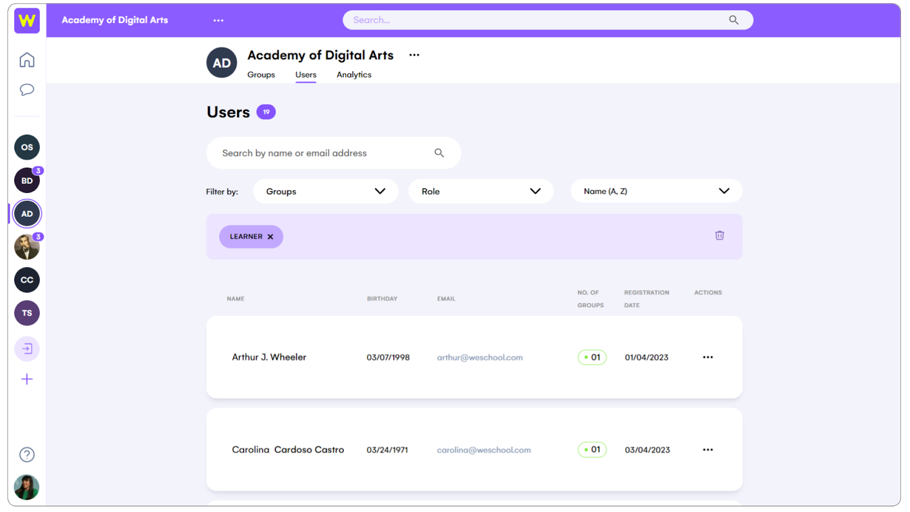Open the help question mark icon
The width and height of the screenshot is (910, 512).
click(27, 455)
